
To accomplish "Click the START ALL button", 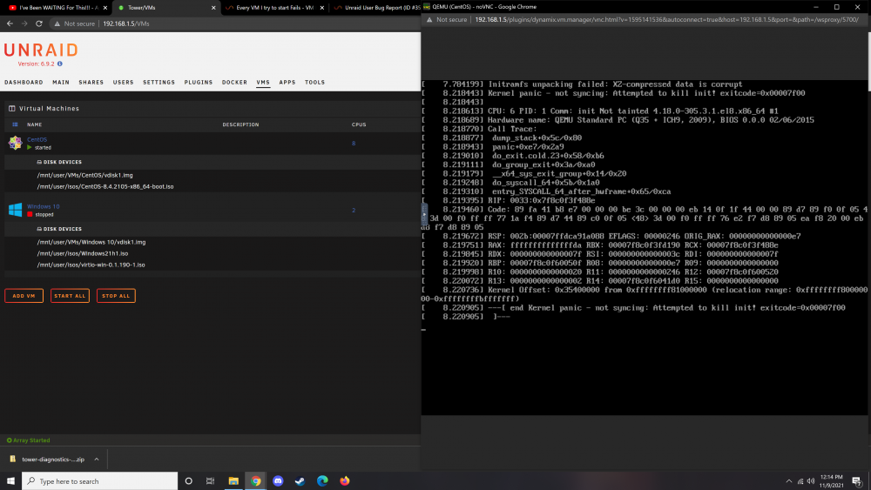I will tap(70, 296).
